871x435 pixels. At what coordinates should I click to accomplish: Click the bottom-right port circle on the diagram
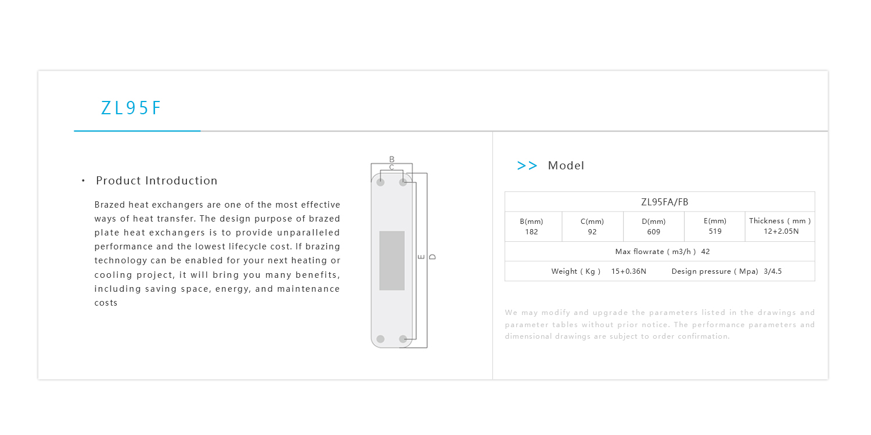[403, 339]
